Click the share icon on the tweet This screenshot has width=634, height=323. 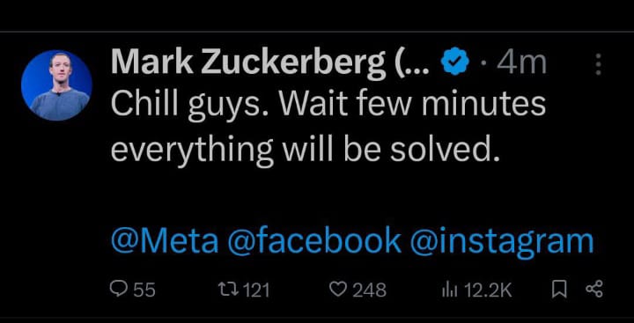(x=594, y=290)
